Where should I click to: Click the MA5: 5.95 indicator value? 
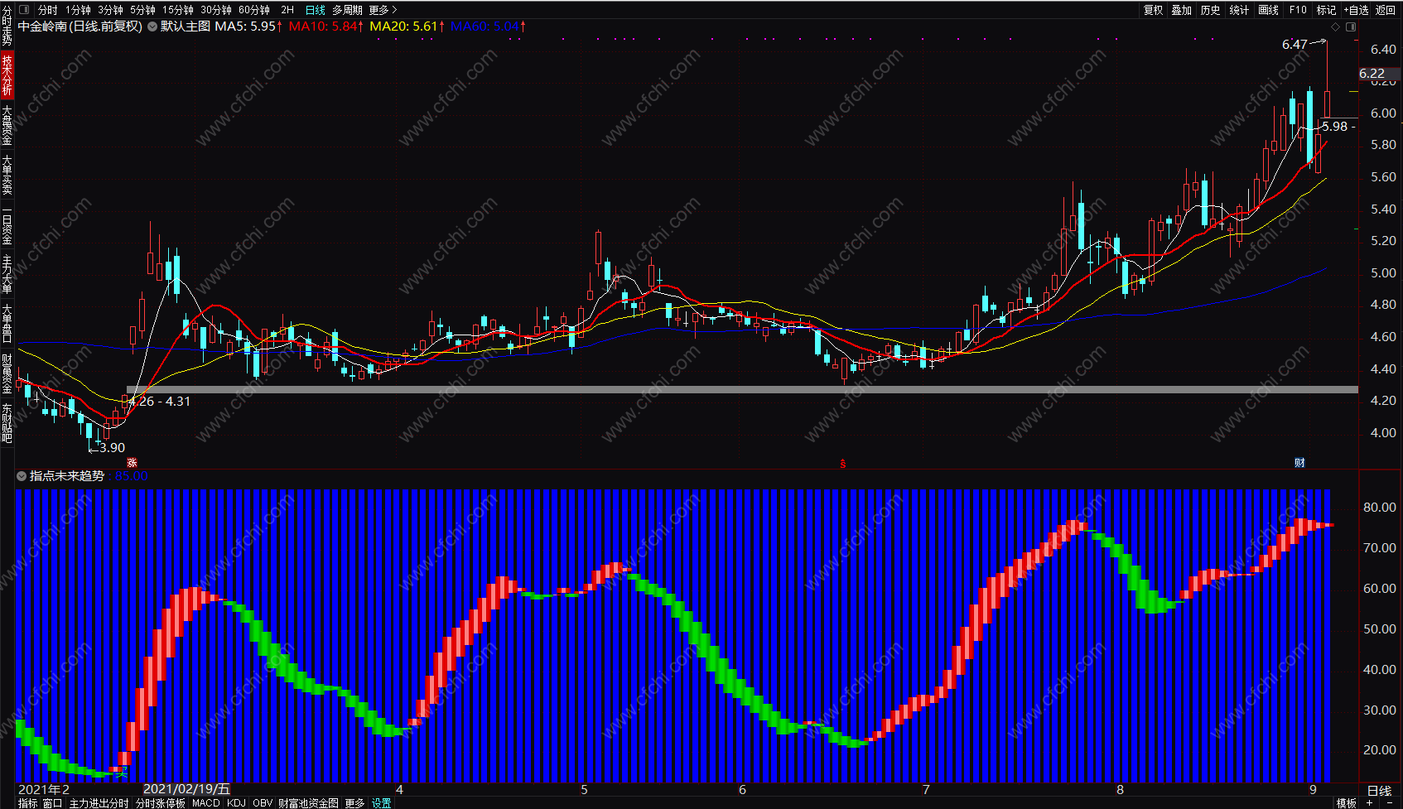coord(248,26)
